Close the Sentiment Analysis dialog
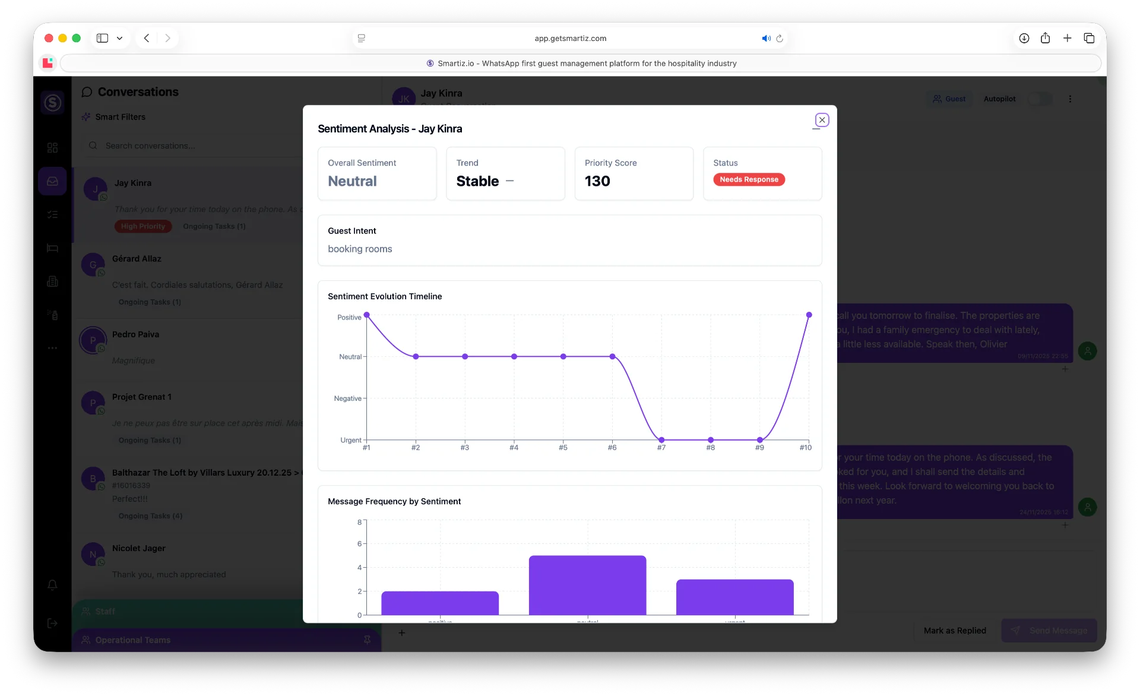 [822, 120]
